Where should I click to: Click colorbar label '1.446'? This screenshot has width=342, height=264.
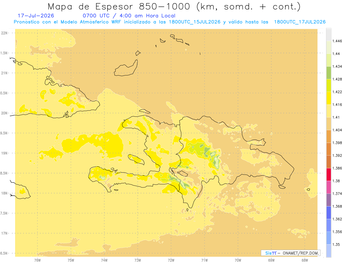point(338,41)
